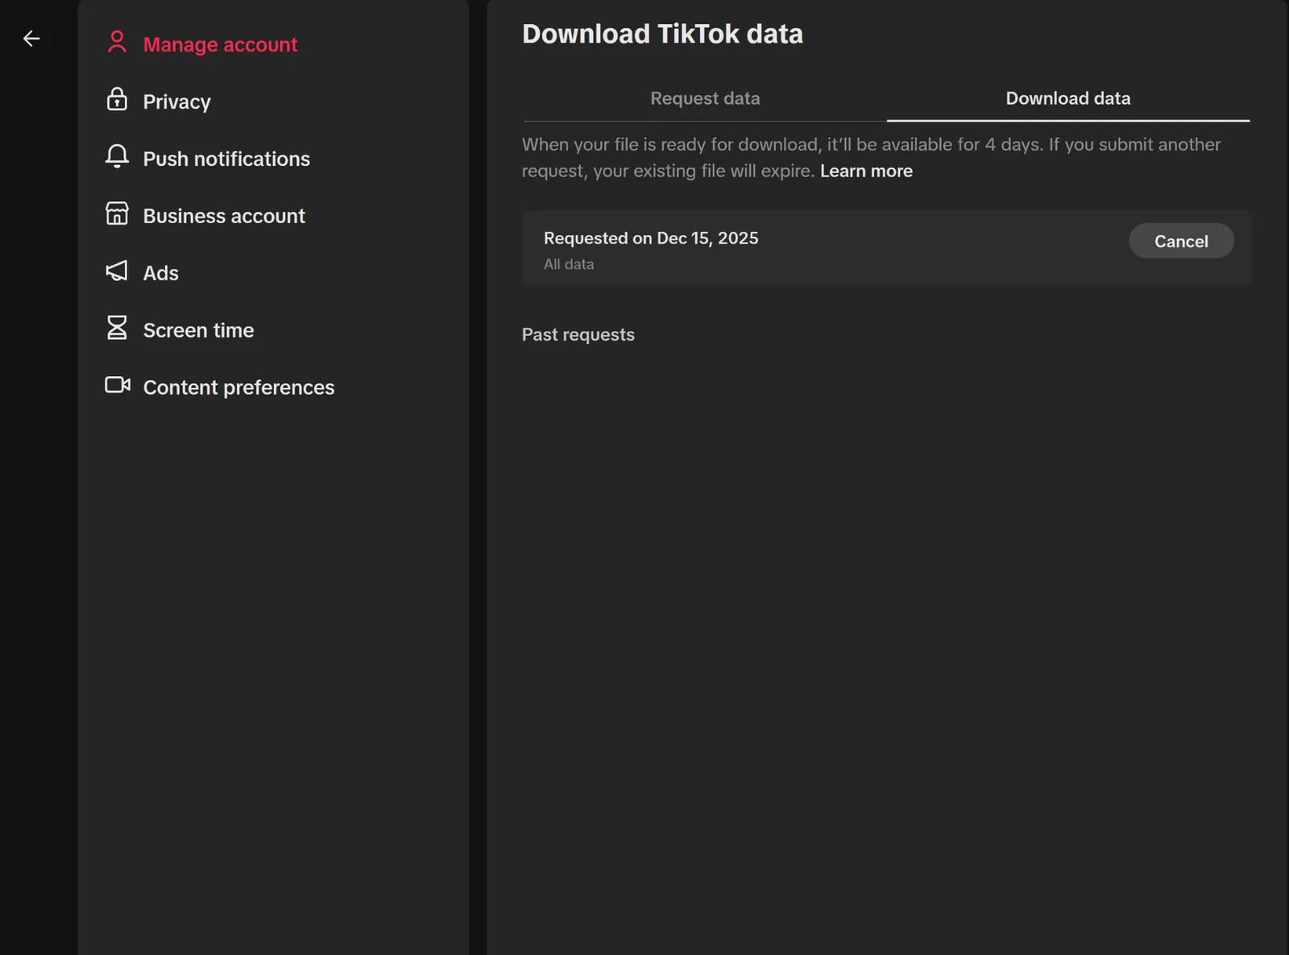The image size is (1289, 955).
Task: Go to Privacy settings label
Action: (176, 102)
